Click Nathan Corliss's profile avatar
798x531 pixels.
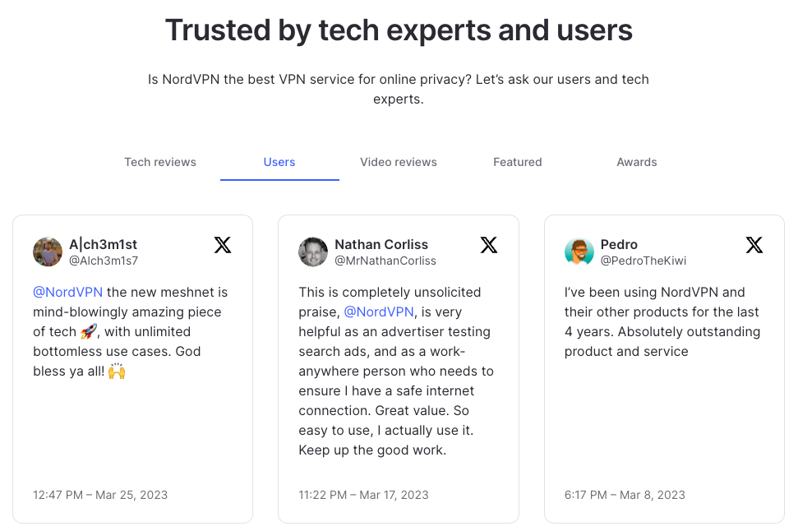tap(313, 251)
